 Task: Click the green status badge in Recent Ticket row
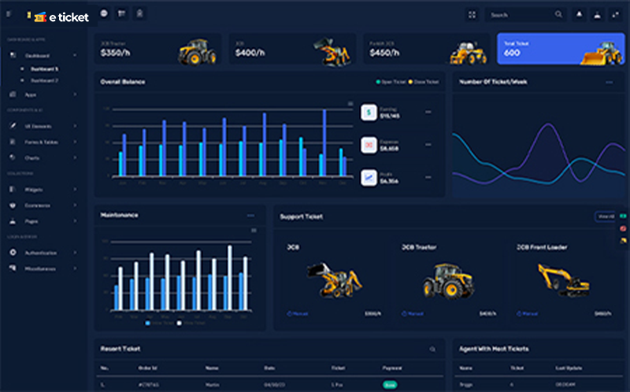click(389, 385)
